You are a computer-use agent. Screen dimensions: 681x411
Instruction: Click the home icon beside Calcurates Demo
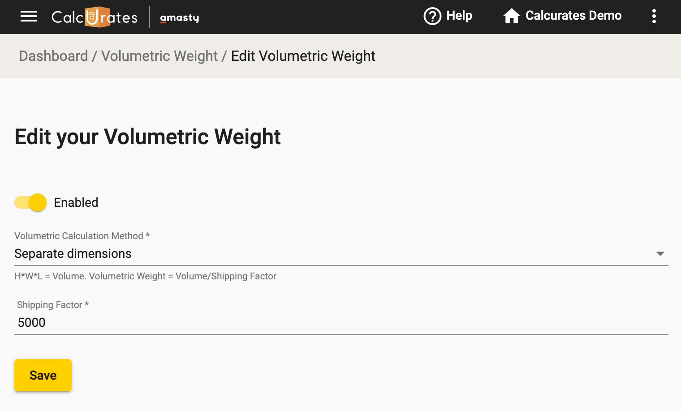tap(511, 16)
